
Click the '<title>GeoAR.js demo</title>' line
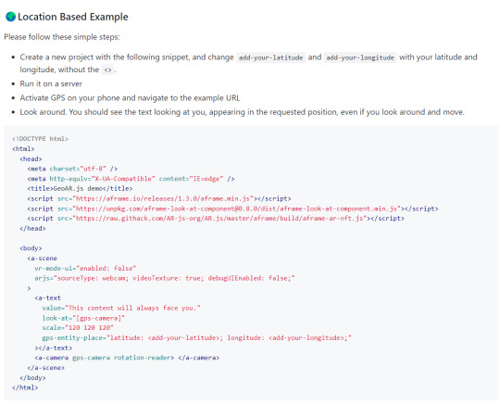point(80,189)
